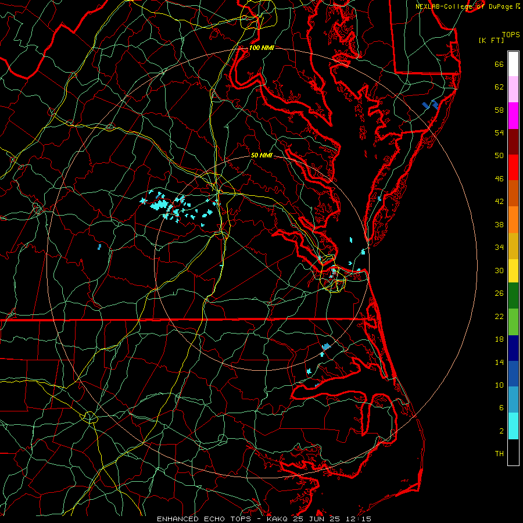Click the legend value 10
Image resolution: width=523 pixels, height=523 pixels.
(499, 385)
